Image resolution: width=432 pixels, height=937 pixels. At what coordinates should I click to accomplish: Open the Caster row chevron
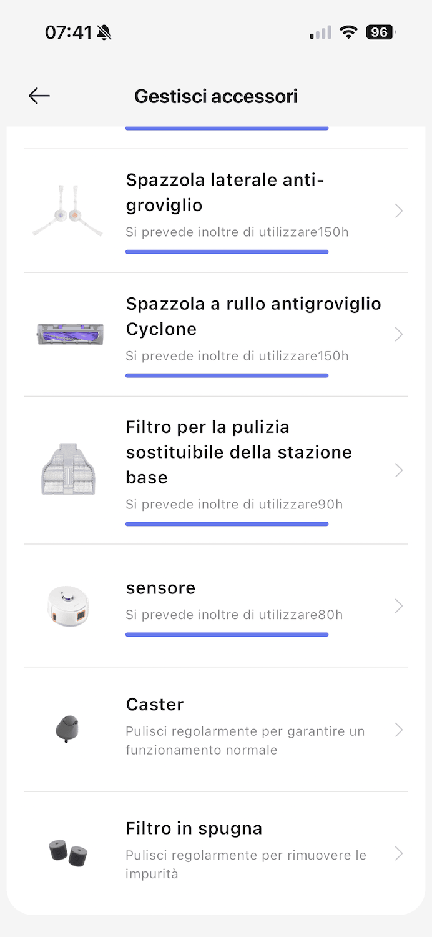399,730
